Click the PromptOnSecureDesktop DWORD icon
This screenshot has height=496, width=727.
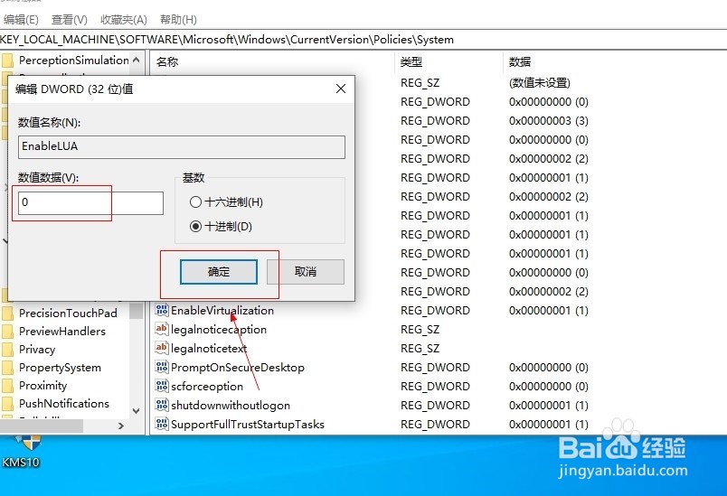click(x=161, y=367)
